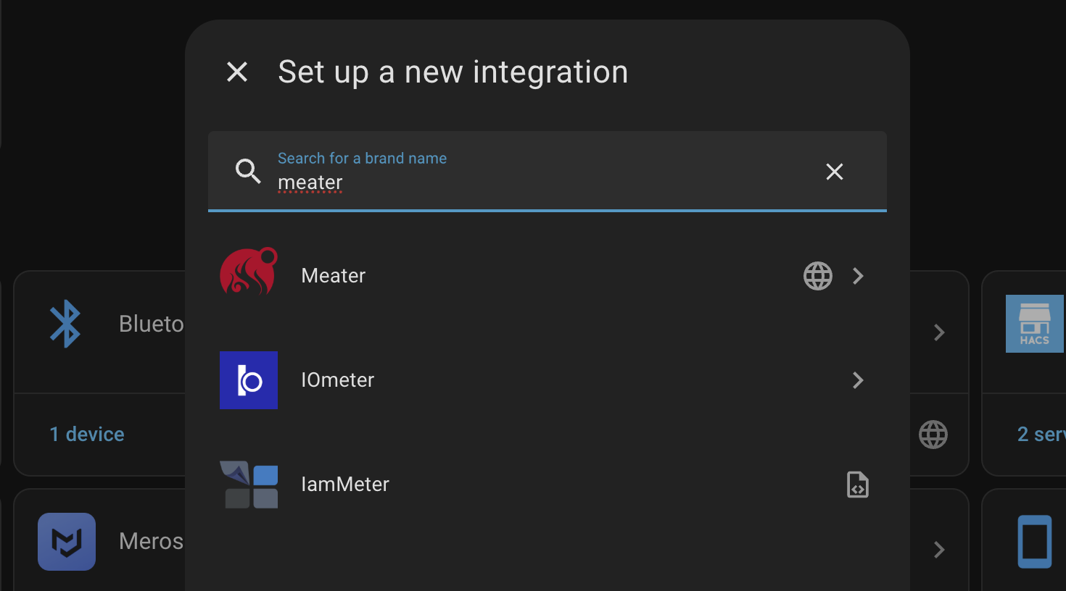Choose the Meater integration entry
The height and width of the screenshot is (591, 1066).
[x=548, y=276]
